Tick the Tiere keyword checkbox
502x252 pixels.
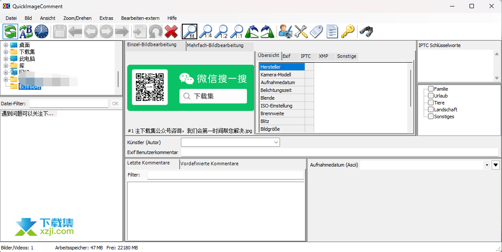431,103
